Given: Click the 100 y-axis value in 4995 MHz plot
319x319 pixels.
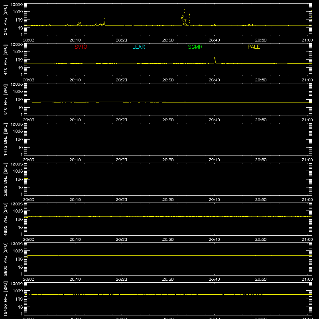Looking at the screenshot, I should pyautogui.click(x=19, y=219).
